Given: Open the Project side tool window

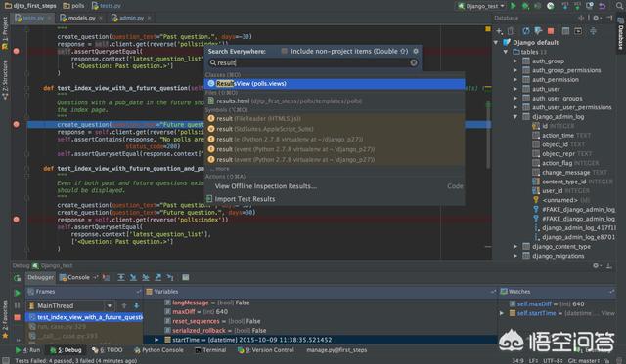Looking at the screenshot, I should [x=5, y=33].
